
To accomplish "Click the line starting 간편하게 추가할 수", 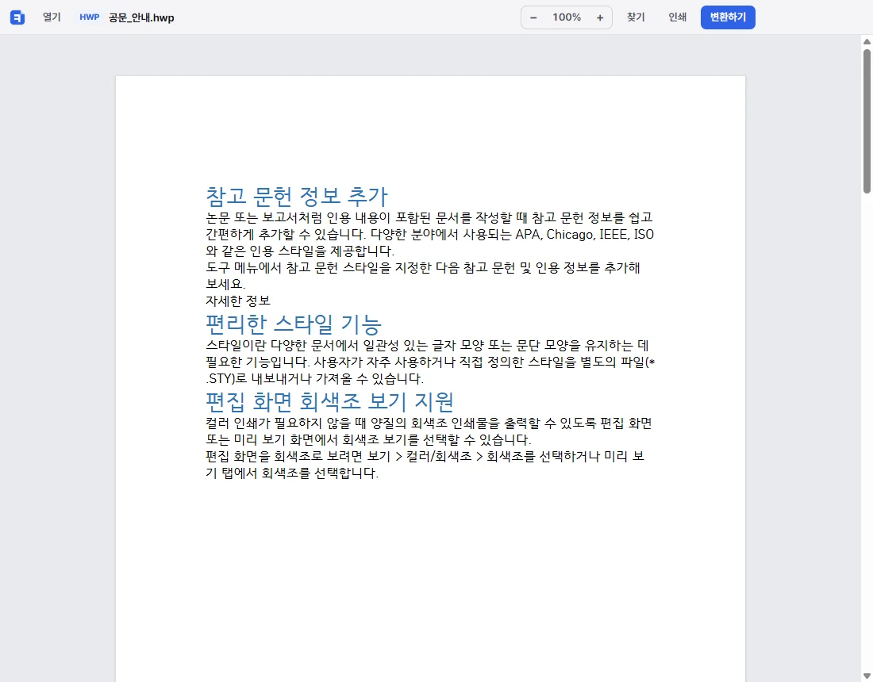I will tap(430, 234).
